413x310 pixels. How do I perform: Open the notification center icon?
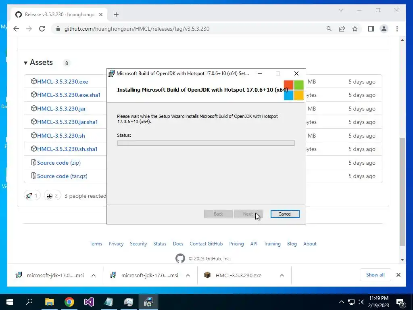tap(400, 302)
